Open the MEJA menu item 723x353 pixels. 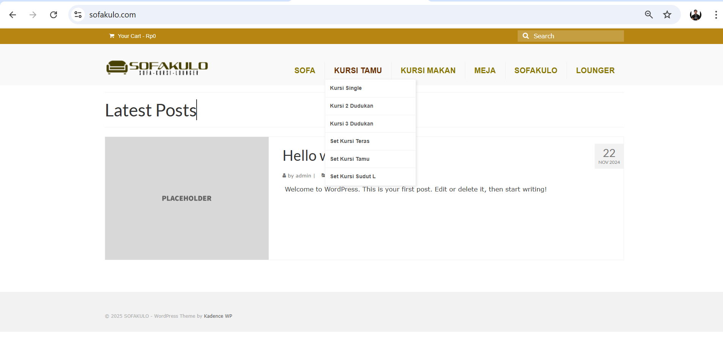(485, 71)
